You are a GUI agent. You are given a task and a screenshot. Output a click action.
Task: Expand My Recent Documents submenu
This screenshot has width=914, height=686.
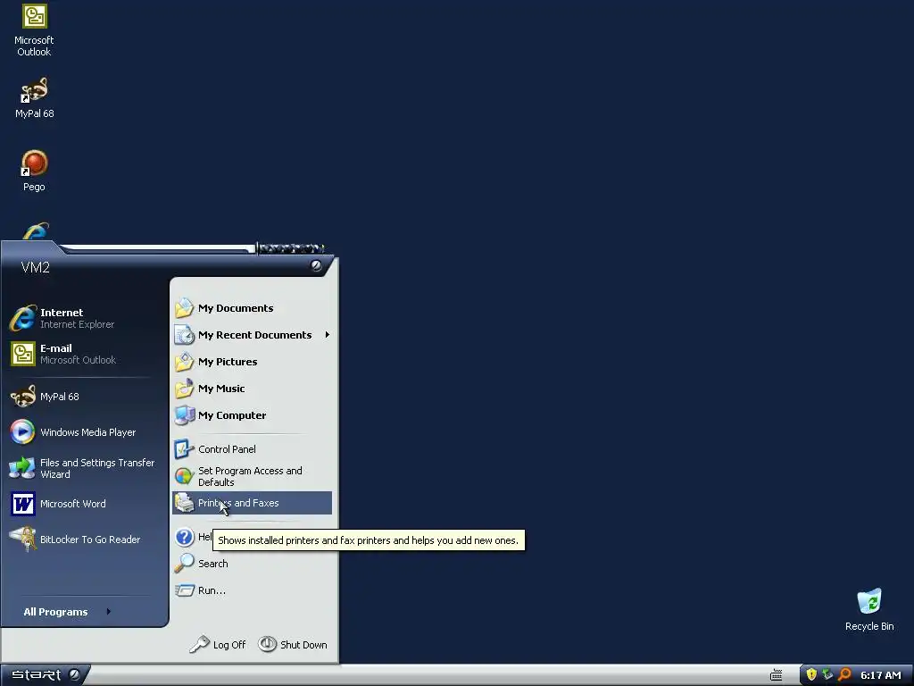point(252,335)
